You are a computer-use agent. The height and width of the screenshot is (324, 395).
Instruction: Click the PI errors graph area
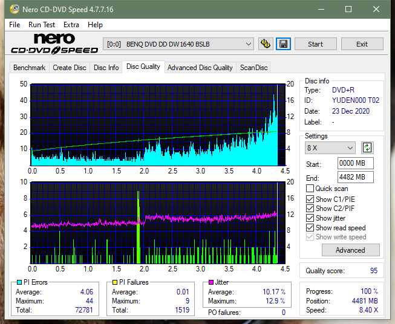tap(158, 125)
